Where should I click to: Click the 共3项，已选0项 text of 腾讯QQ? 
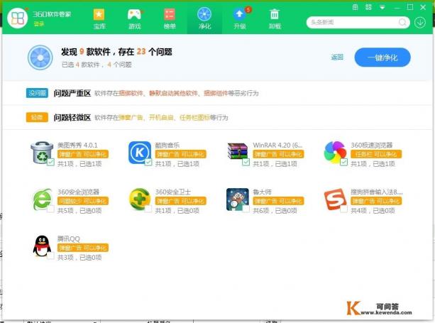coord(79,258)
